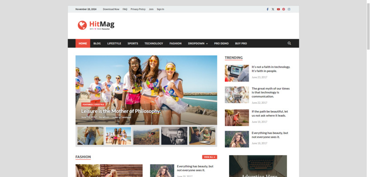This screenshot has width=370, height=177.
Task: Click the laptop thumbnail in Trending
Action: pyautogui.click(x=237, y=73)
